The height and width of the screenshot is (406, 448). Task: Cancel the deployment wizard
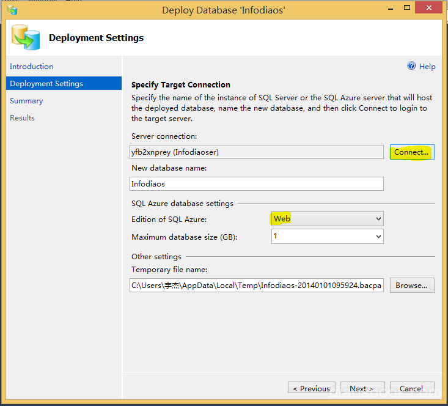pos(411,388)
